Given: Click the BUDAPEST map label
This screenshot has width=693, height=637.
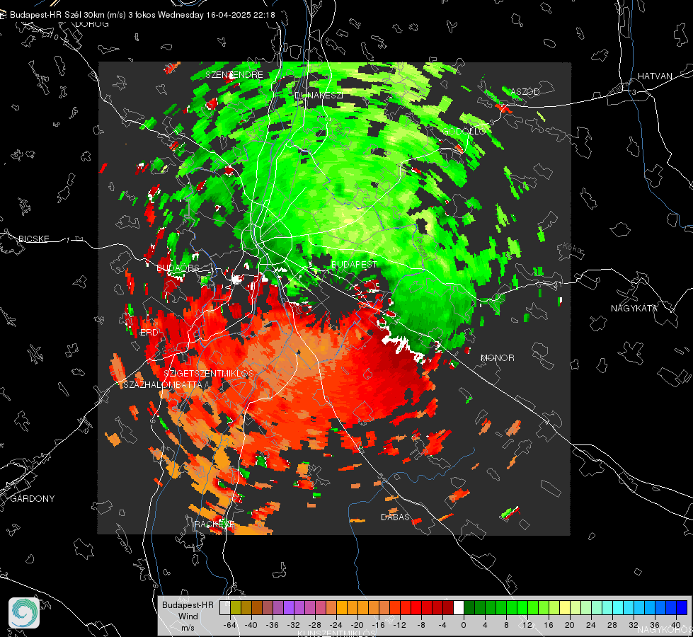Looking at the screenshot, I should pyautogui.click(x=354, y=264).
